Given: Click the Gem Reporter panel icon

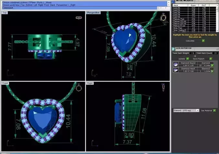Looking at the screenshot, I should [173, 49].
